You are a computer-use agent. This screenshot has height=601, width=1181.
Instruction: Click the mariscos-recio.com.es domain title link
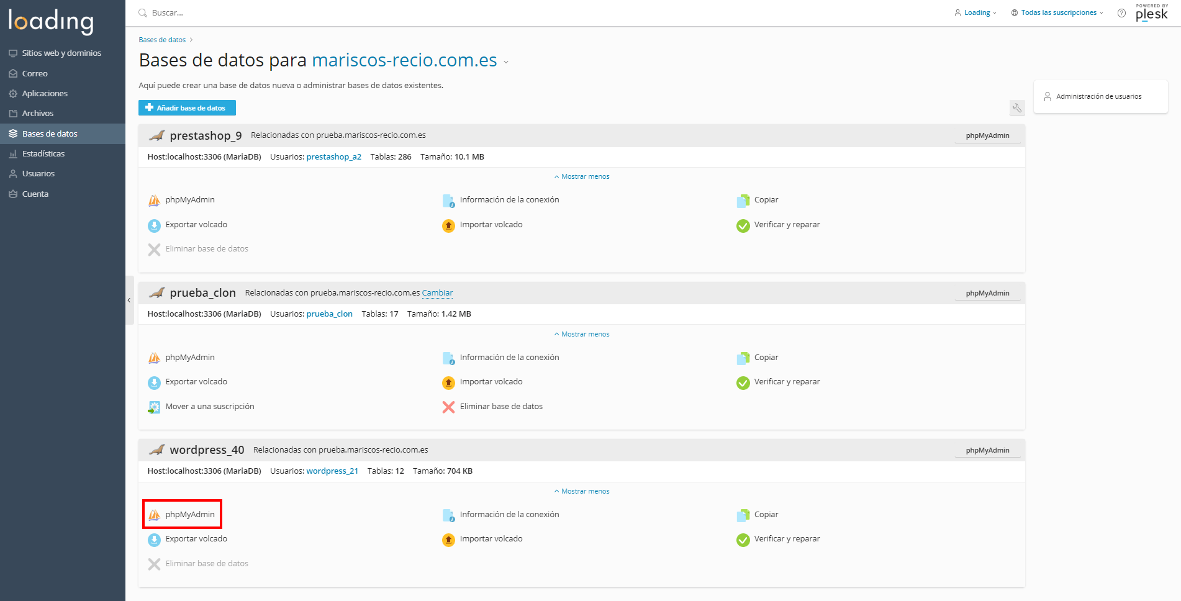click(404, 60)
